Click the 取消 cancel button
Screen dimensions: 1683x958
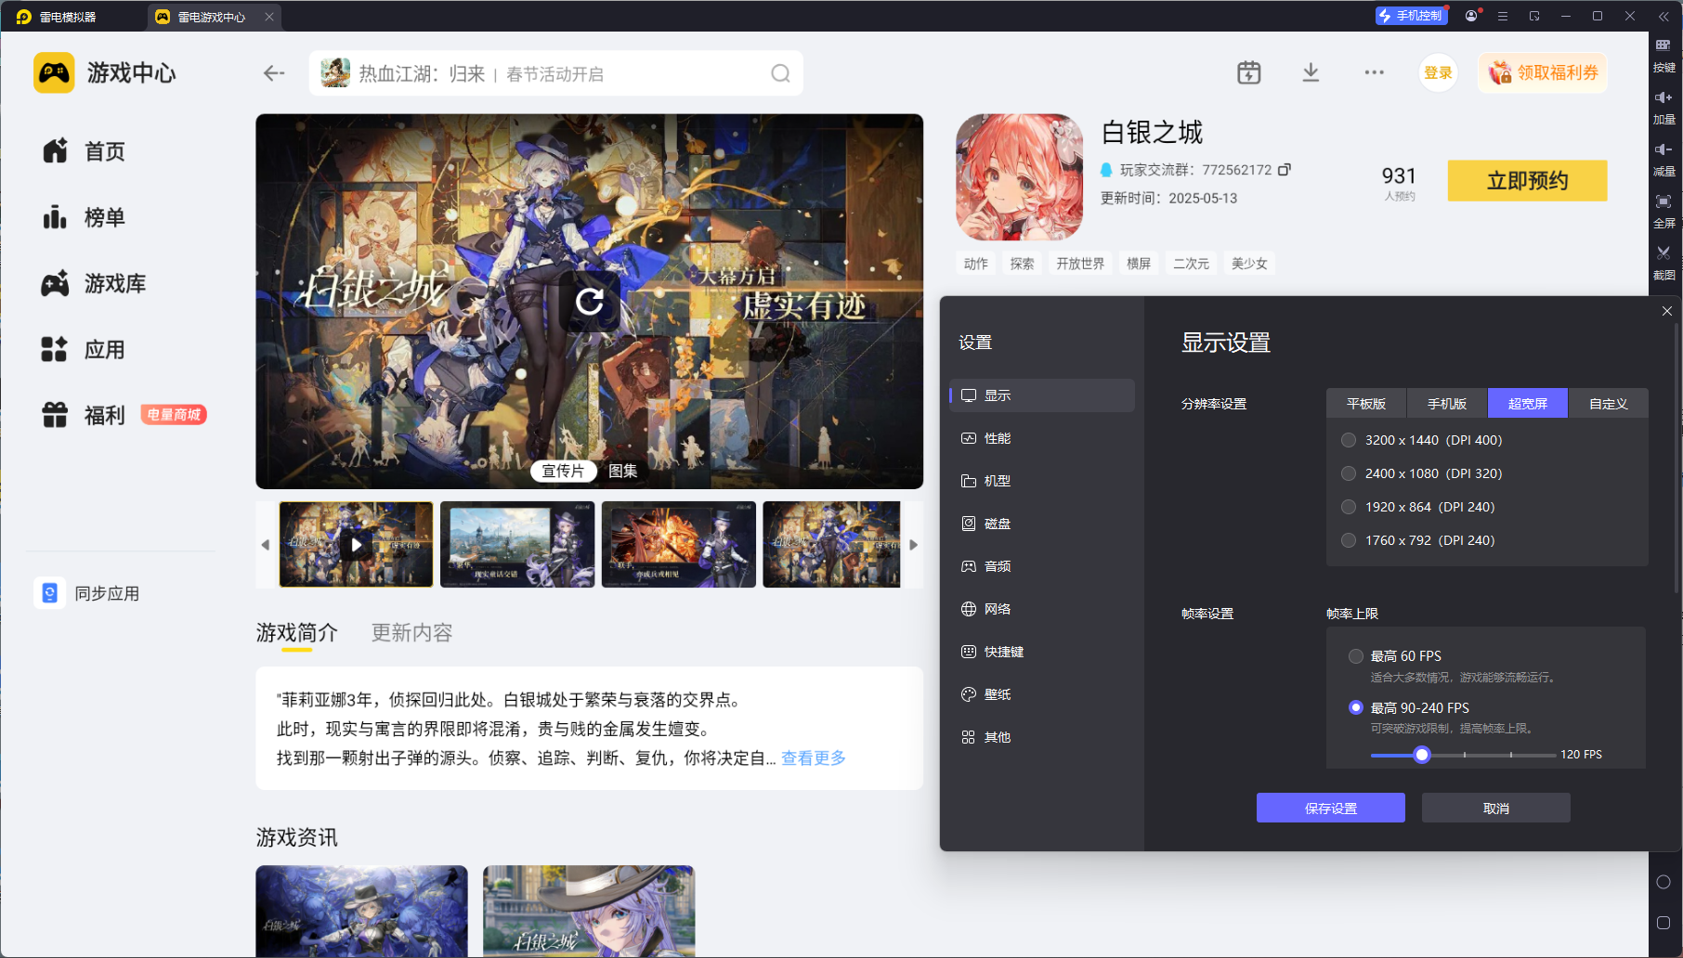point(1496,808)
